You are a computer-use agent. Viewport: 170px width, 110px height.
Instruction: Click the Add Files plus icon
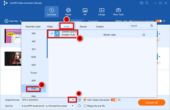click(x=7, y=21)
